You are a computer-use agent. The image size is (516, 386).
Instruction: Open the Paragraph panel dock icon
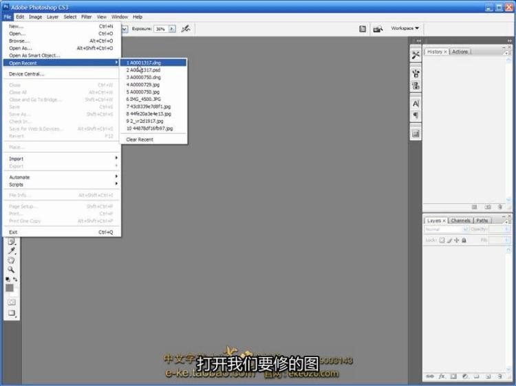click(x=416, y=115)
